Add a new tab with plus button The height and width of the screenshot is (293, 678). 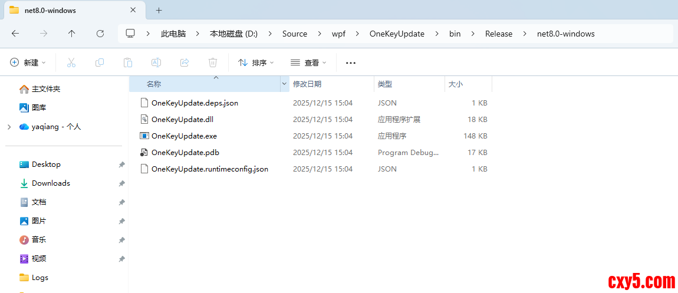159,11
